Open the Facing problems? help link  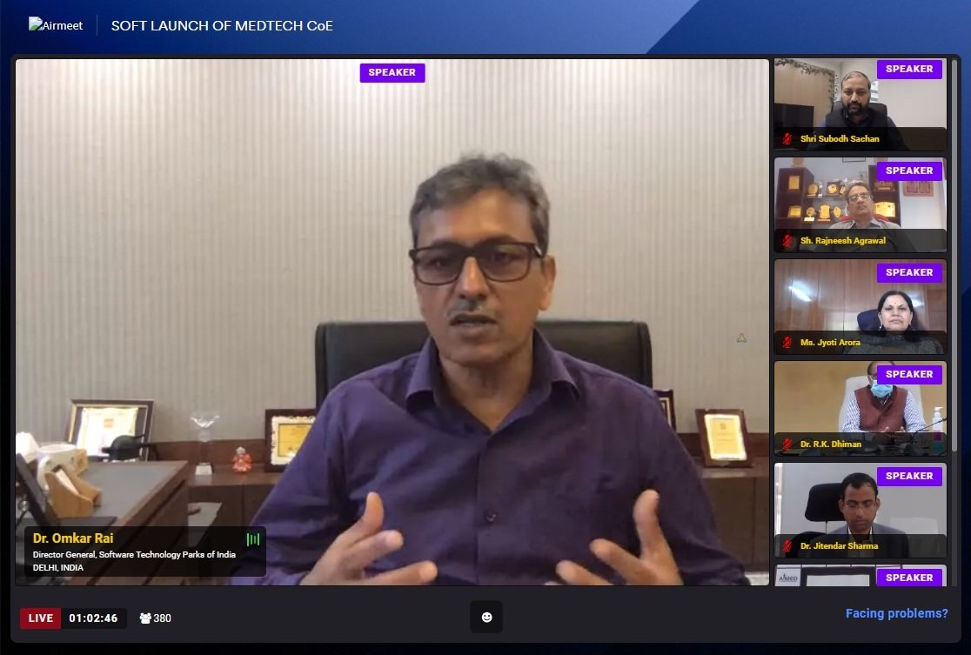[896, 613]
